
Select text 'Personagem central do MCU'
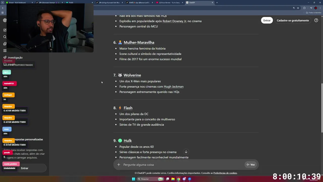click(x=139, y=26)
